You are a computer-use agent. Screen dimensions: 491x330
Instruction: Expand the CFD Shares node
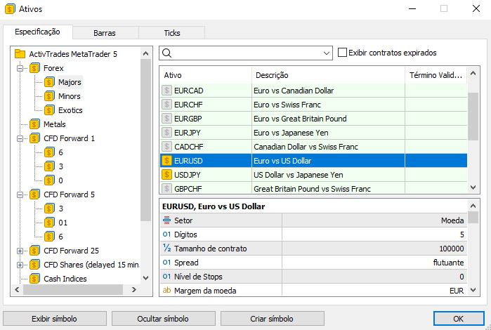point(20,265)
